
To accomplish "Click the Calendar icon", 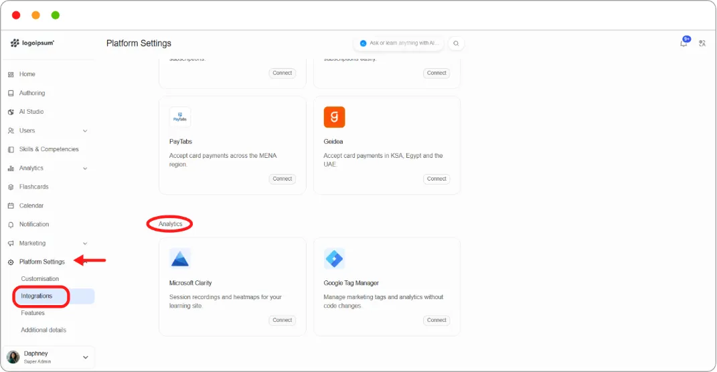I will (x=11, y=205).
